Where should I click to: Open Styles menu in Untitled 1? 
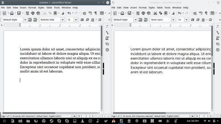point(41,7)
